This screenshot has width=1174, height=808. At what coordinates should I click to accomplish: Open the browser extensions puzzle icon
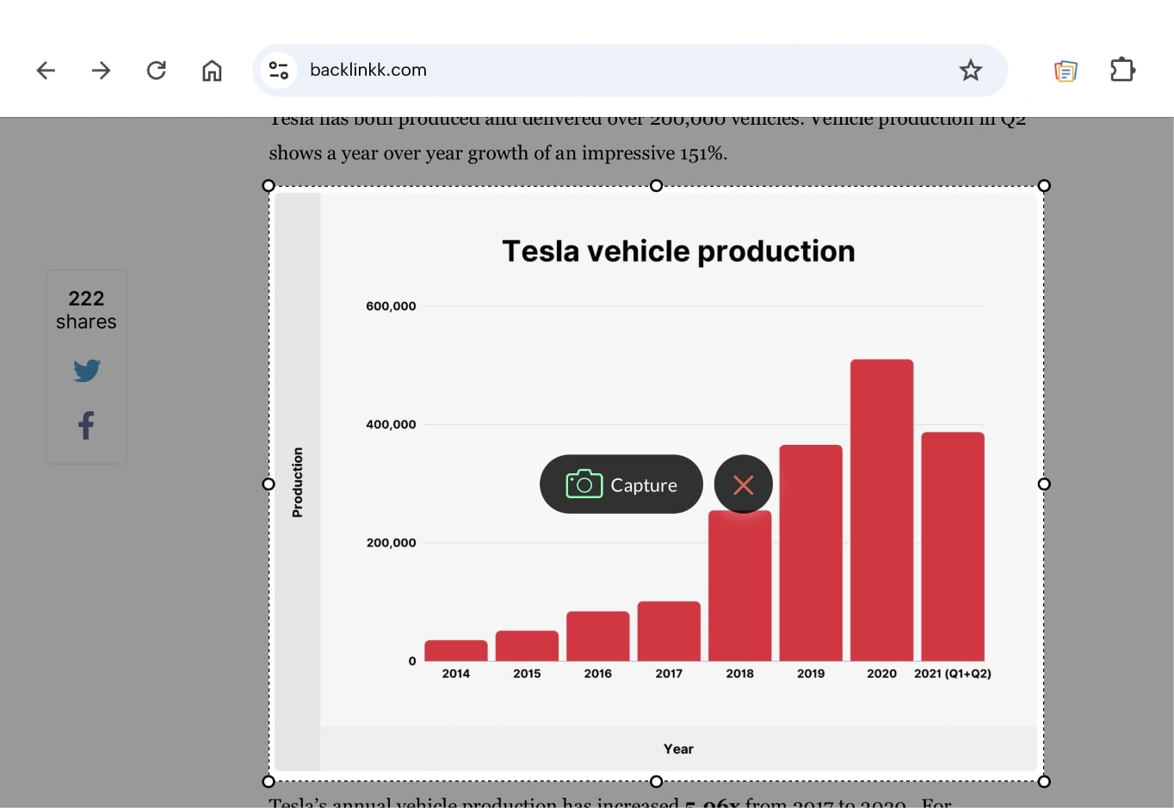1122,70
